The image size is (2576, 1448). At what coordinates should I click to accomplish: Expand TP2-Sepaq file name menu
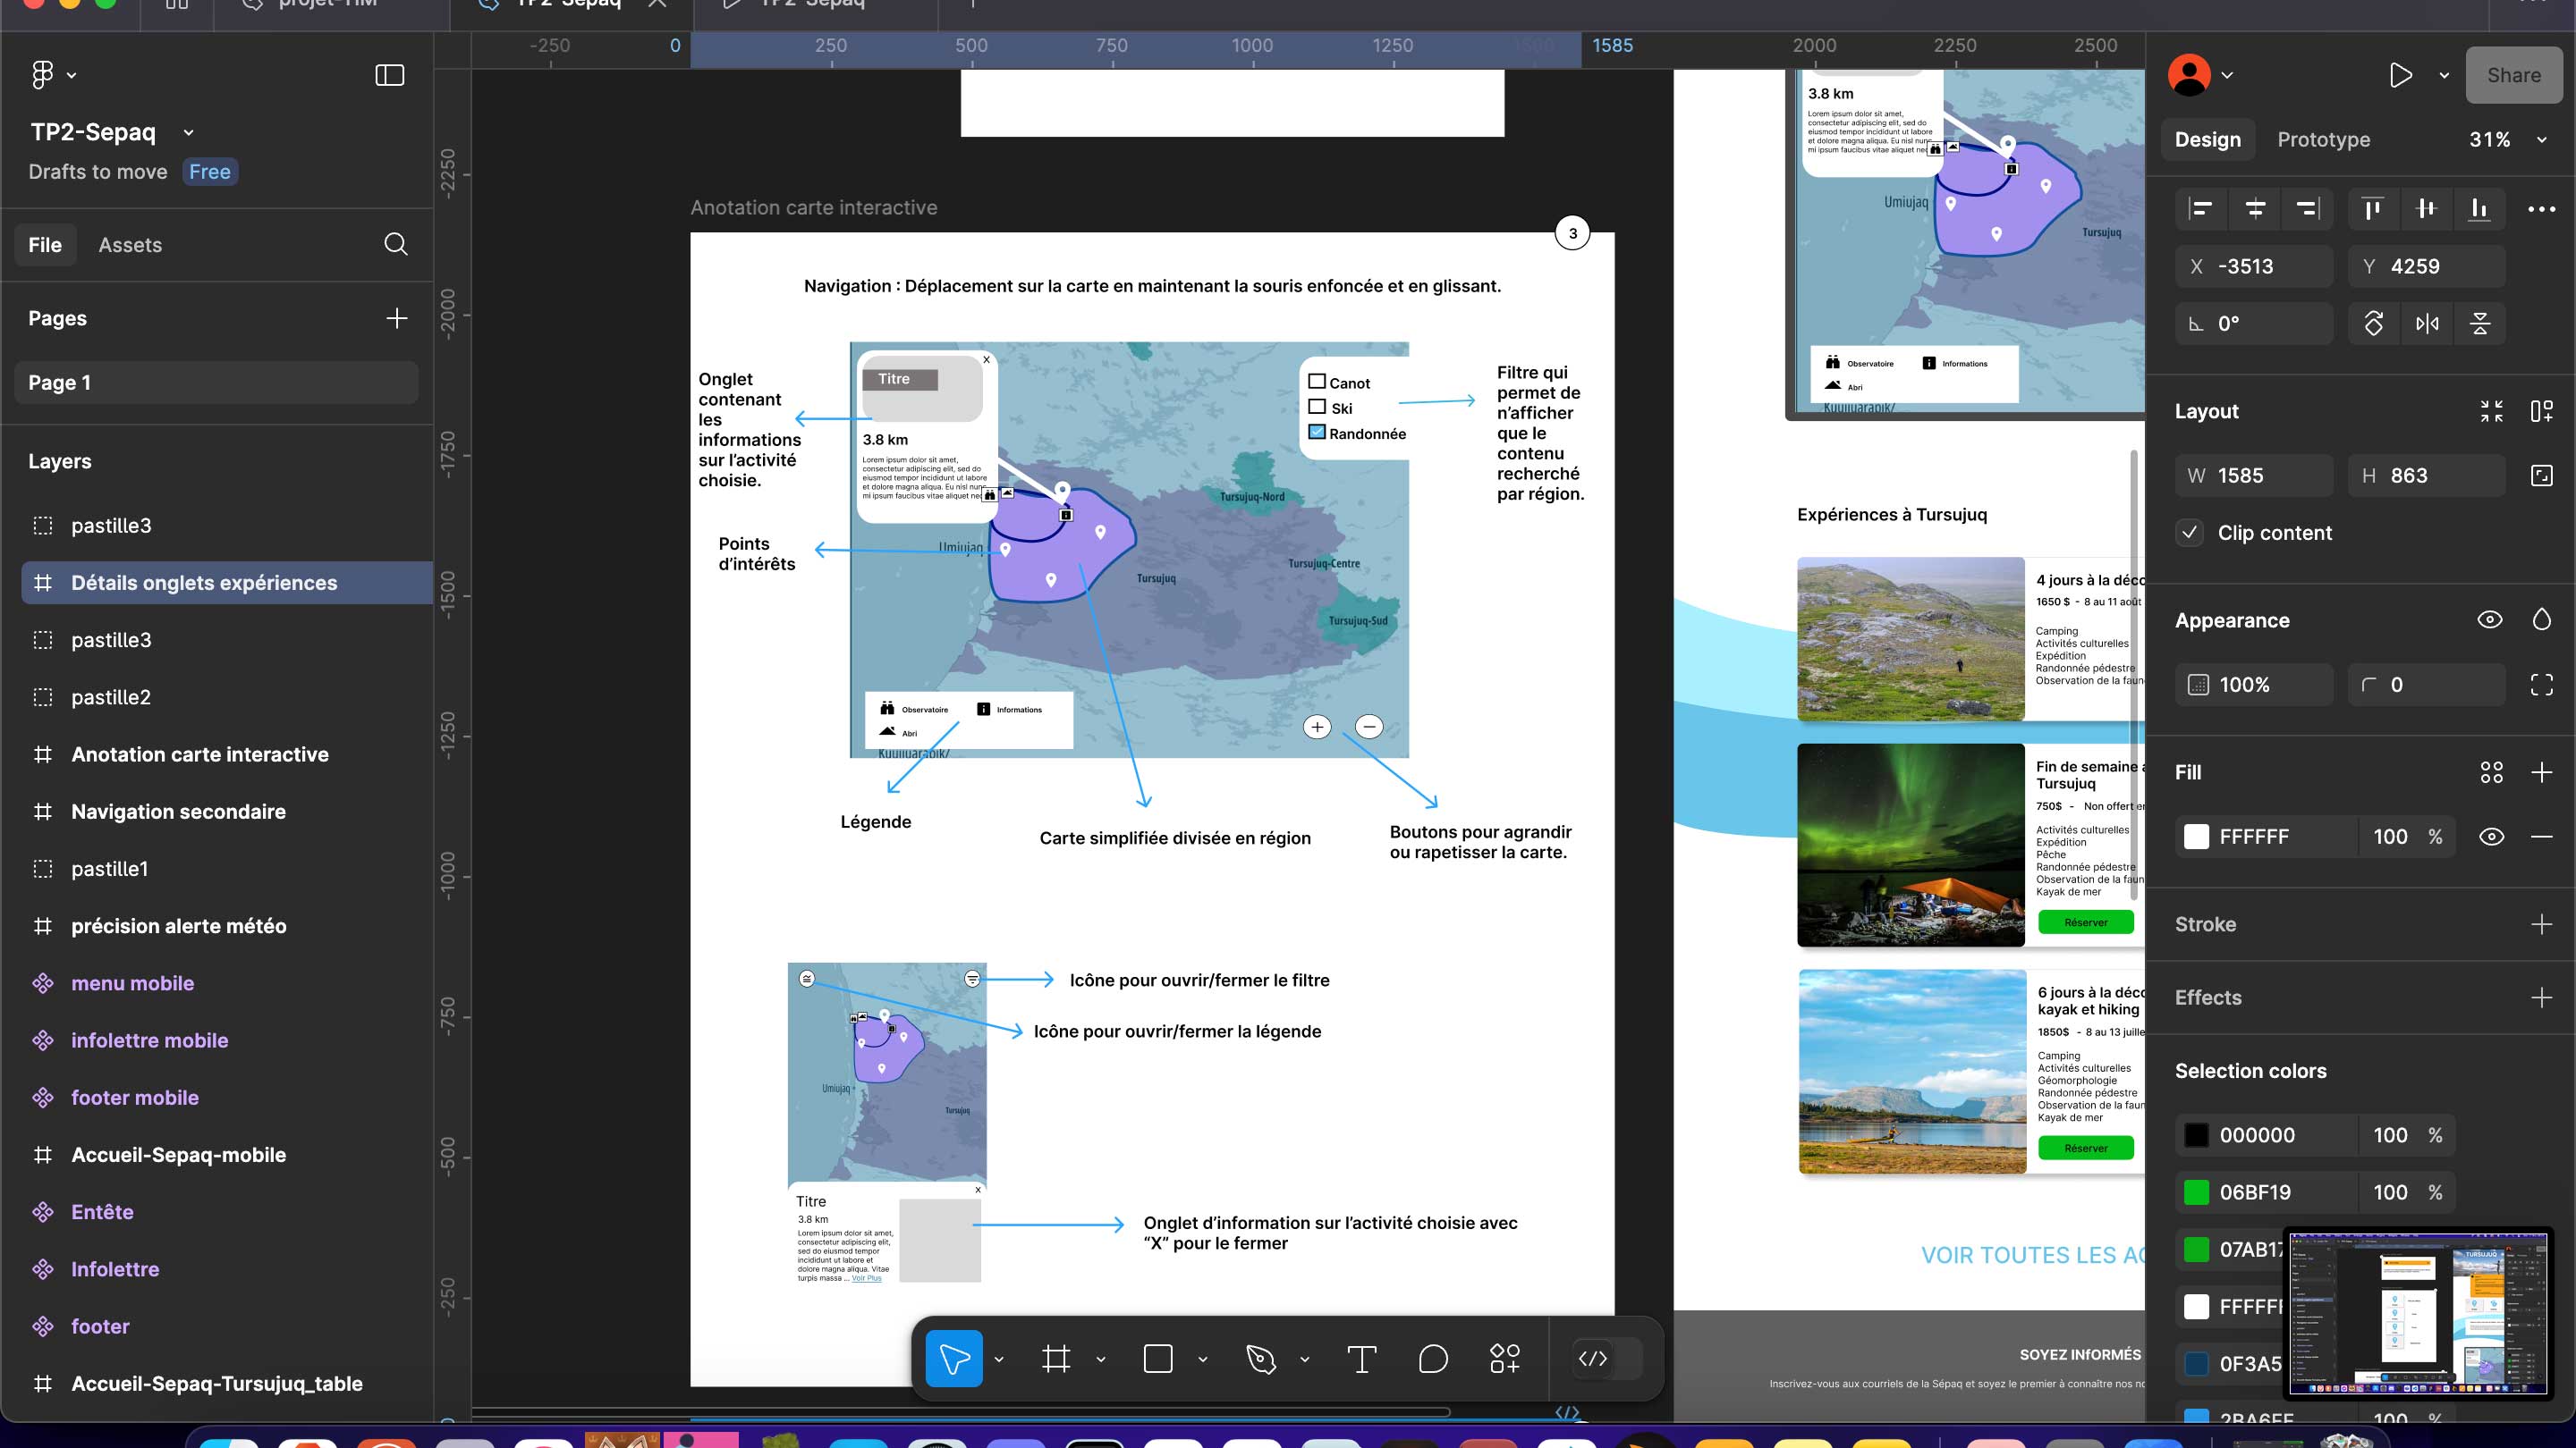click(189, 132)
